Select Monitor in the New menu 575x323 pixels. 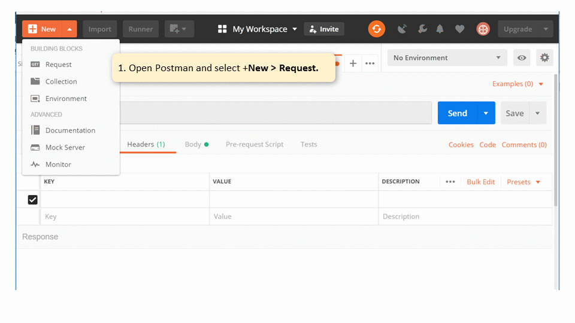coord(71,164)
